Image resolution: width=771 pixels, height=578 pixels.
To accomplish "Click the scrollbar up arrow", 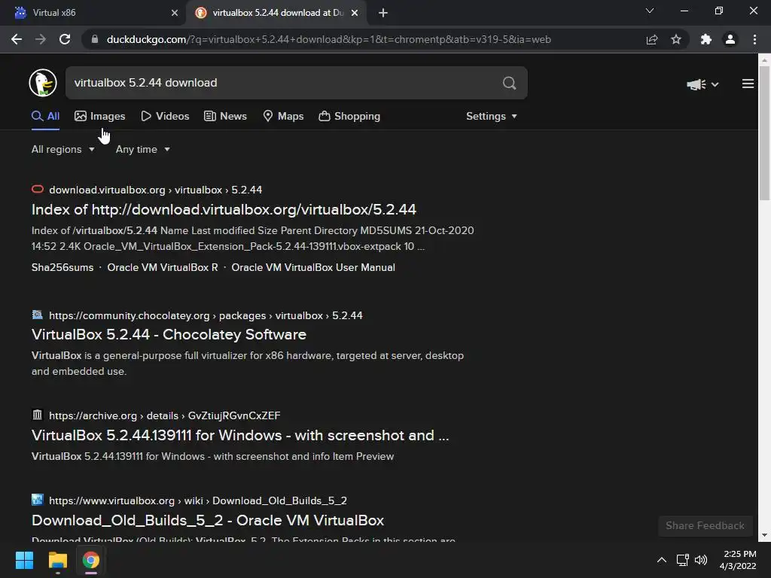I will point(764,60).
